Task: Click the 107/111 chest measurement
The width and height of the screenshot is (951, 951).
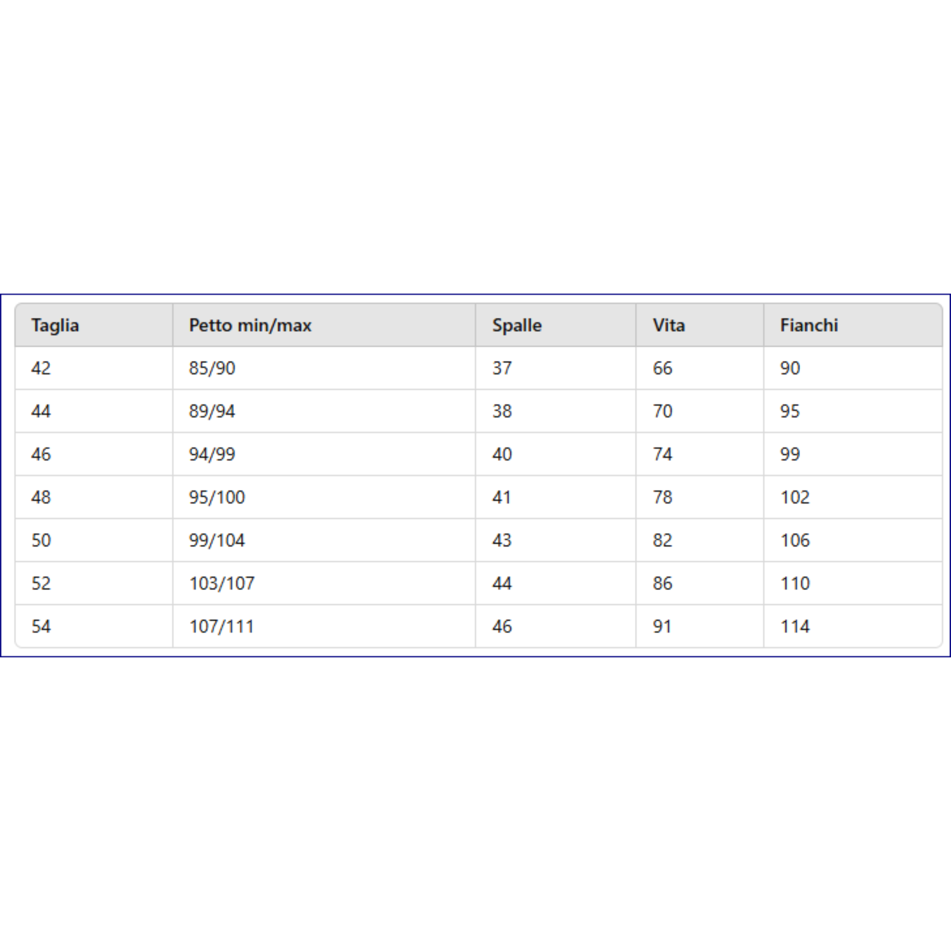Action: pos(221,627)
